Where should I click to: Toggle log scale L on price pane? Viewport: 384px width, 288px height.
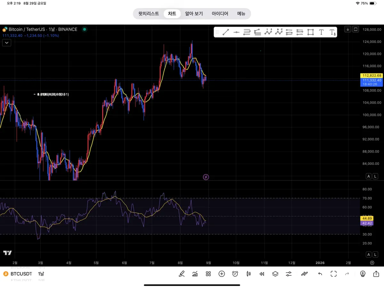(x=375, y=176)
